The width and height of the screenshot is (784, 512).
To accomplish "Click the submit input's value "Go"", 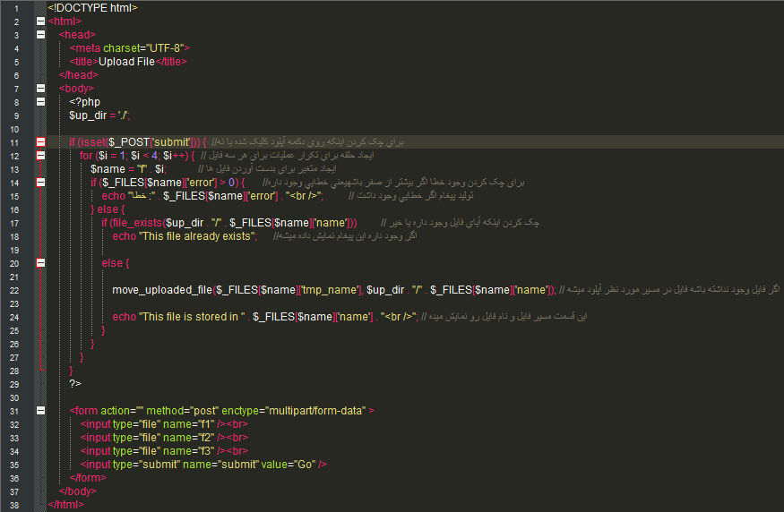I will (x=305, y=465).
